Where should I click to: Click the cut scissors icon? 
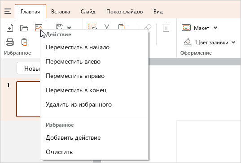click(x=107, y=27)
